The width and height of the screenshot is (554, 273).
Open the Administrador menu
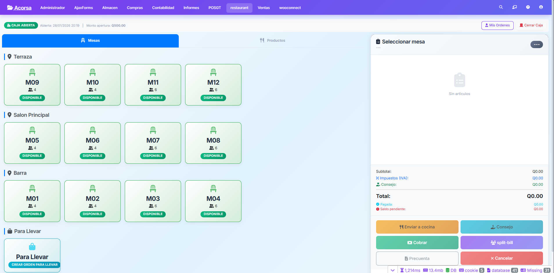coord(53,8)
